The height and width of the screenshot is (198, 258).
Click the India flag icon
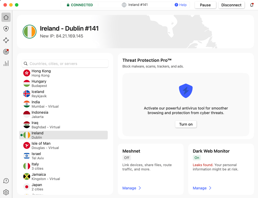(x=27, y=104)
